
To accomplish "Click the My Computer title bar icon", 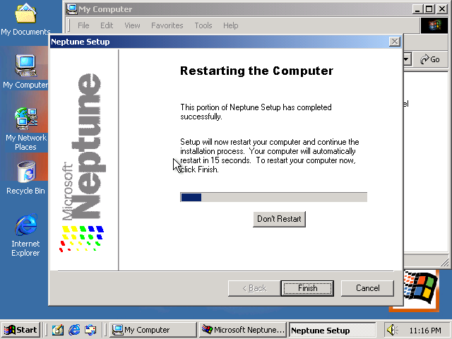I will [x=71, y=9].
